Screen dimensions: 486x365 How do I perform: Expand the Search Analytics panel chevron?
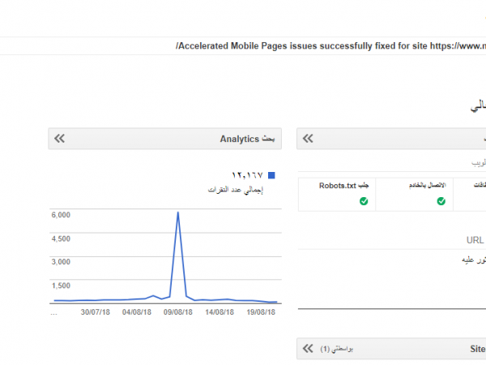pos(59,139)
